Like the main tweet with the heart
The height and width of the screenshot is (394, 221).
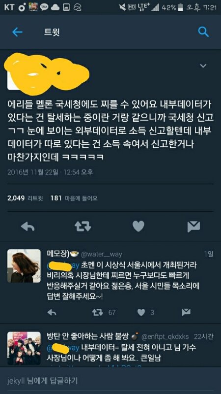(138, 227)
